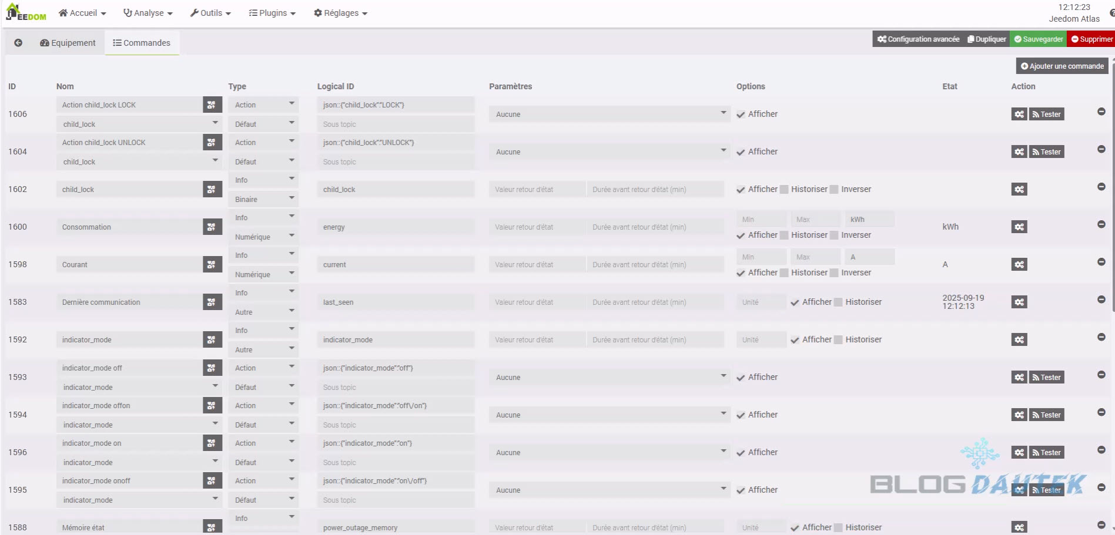The height and width of the screenshot is (535, 1115).
Task: Uncheck Afficher for Action child_lock LOCK
Action: tap(741, 115)
